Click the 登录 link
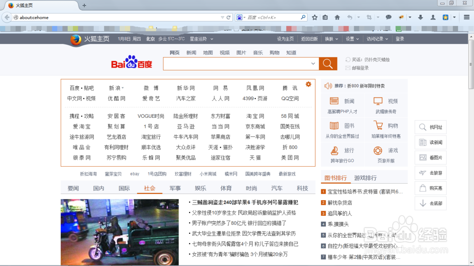Image resolution: width=474 pixels, height=266 pixels. pos(400,39)
